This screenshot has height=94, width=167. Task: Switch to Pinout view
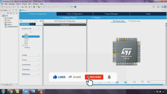(x=119, y=21)
